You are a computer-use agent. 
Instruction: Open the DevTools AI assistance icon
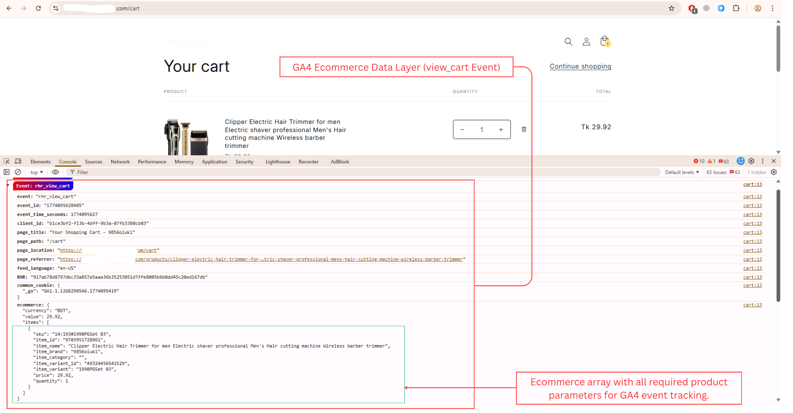pyautogui.click(x=741, y=161)
